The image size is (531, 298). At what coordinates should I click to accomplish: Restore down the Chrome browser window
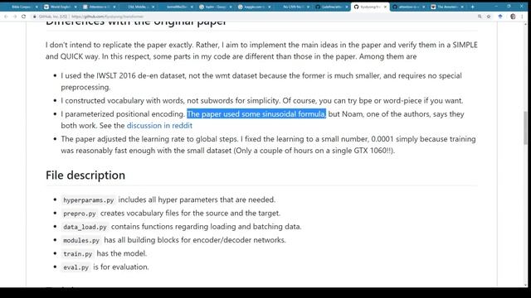(509, 7)
